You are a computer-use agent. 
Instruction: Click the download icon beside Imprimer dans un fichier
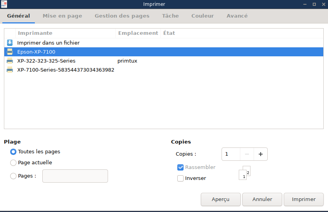10,43
